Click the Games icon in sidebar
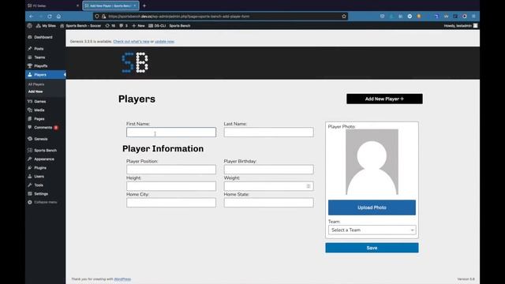505x284 pixels. pos(30,101)
